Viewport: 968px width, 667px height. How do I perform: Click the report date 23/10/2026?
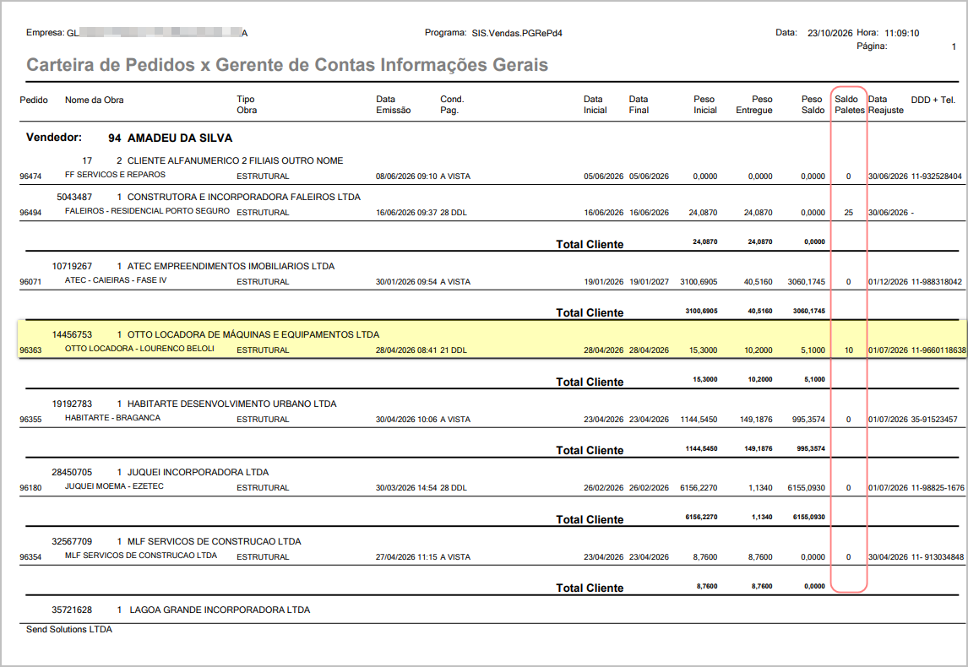[x=829, y=33]
